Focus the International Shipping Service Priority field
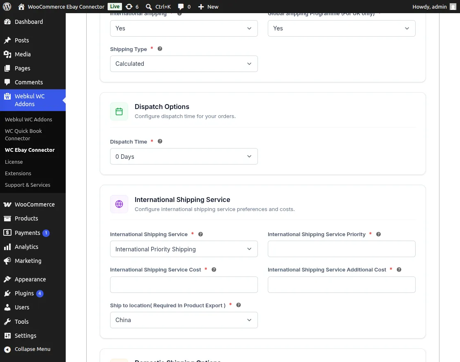Image resolution: width=460 pixels, height=362 pixels. click(341, 249)
